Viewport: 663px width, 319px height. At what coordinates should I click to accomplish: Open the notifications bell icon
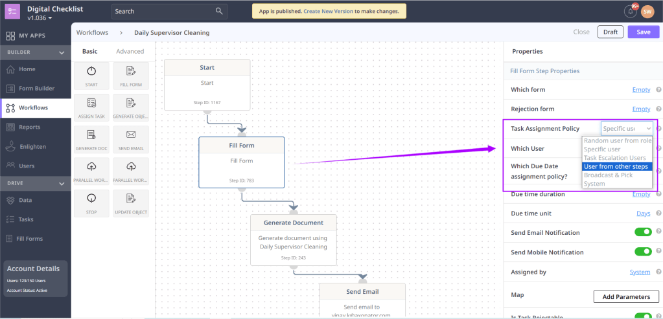pyautogui.click(x=630, y=11)
